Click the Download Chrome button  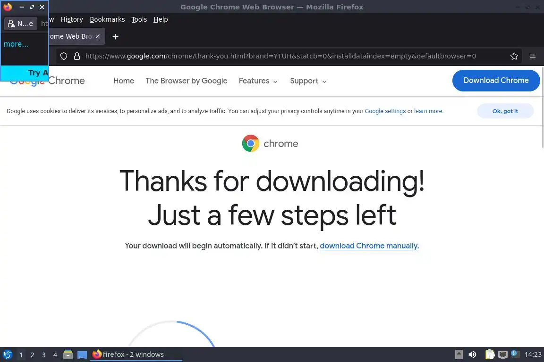tap(496, 81)
